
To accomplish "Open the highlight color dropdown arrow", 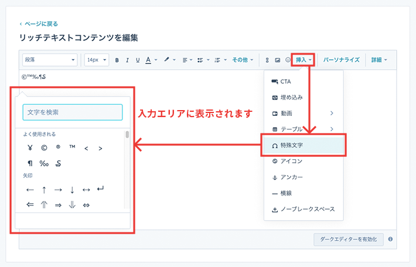I will [174, 60].
